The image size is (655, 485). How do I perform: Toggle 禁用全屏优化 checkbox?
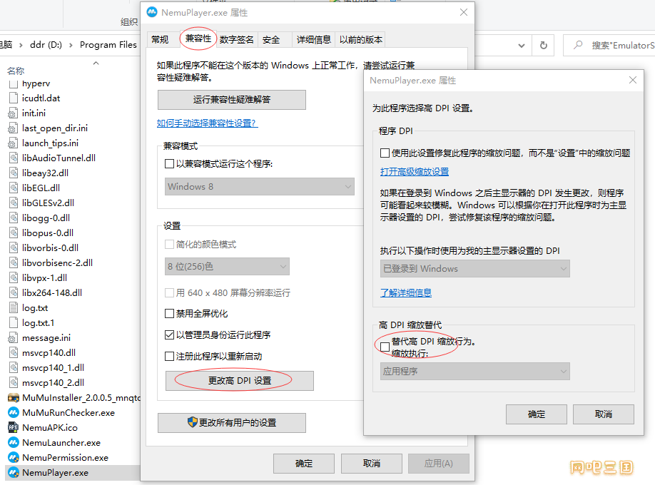pyautogui.click(x=170, y=313)
